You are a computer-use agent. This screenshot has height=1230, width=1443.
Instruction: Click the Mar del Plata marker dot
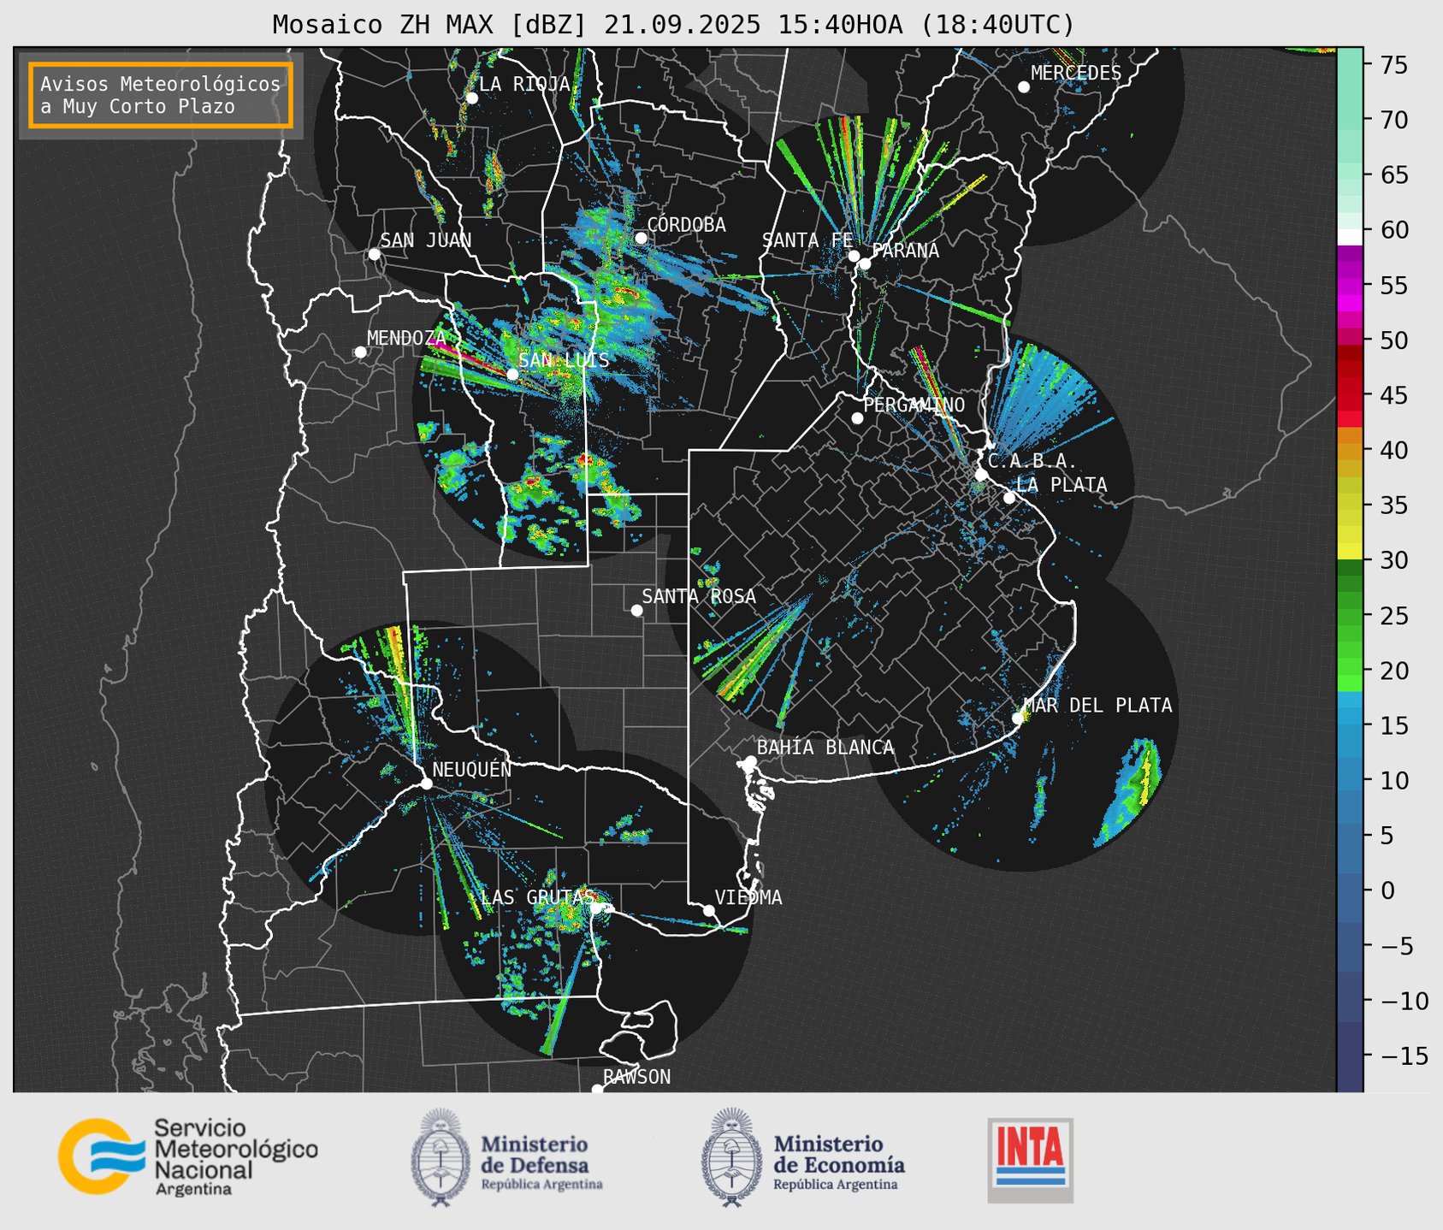pos(1018,718)
